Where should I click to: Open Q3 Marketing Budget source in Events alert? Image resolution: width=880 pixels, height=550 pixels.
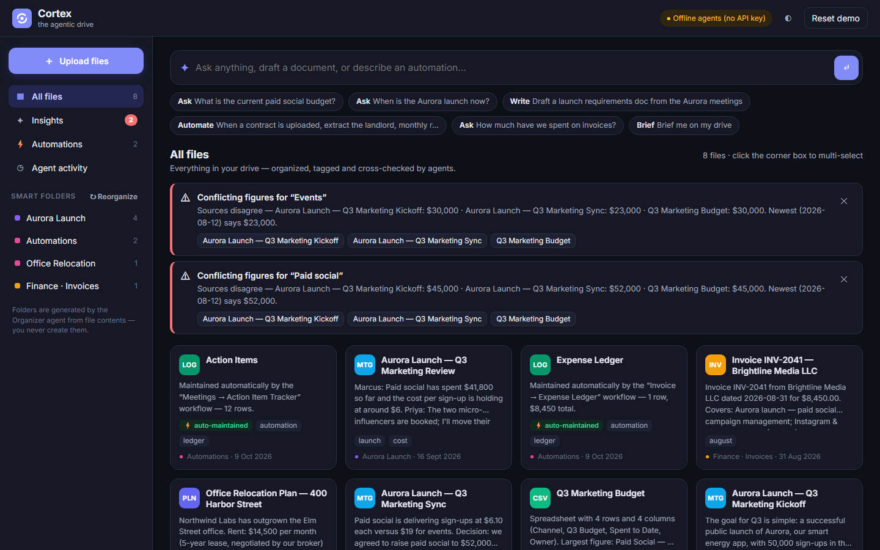[x=533, y=241]
